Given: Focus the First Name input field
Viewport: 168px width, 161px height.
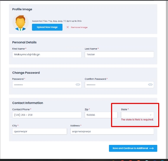Looking at the screenshot, I should pos(47,54).
